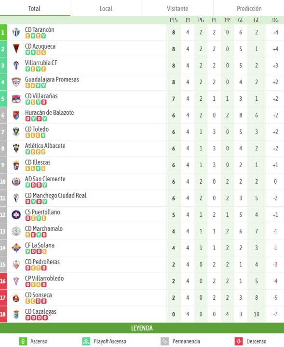Click the CD Villacañas team crest
284x347 pixels.
16,99
